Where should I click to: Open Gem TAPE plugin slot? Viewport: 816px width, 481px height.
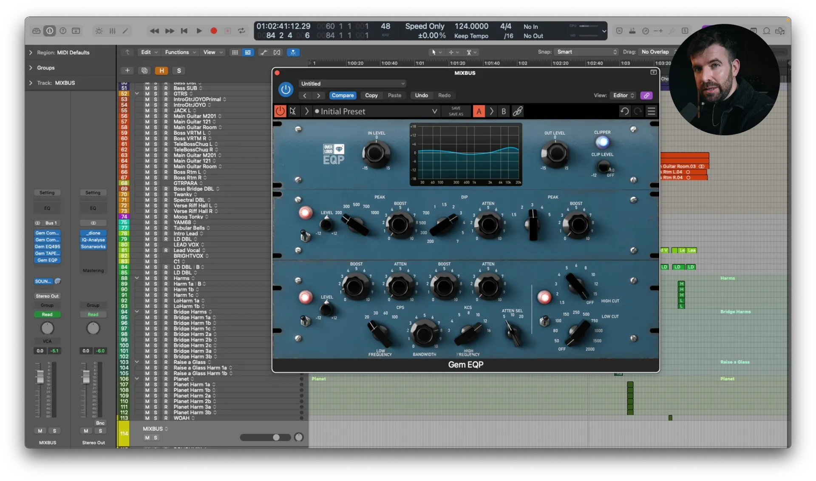tap(47, 253)
